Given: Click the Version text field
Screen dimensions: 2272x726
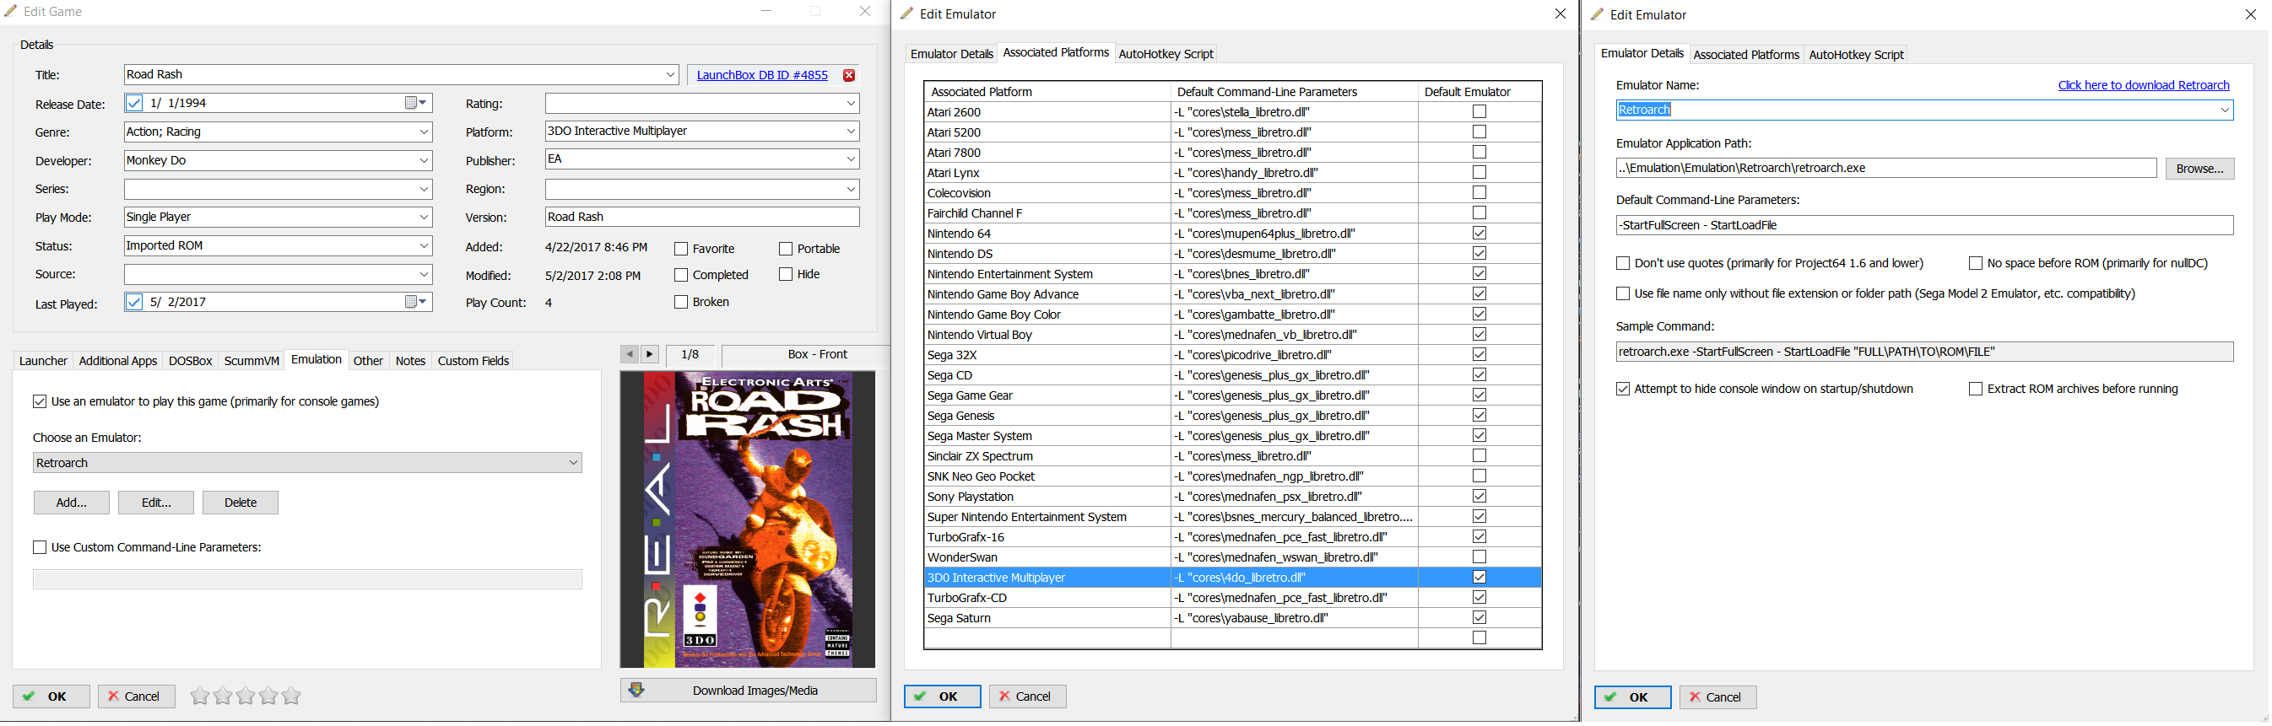Looking at the screenshot, I should [x=702, y=218].
